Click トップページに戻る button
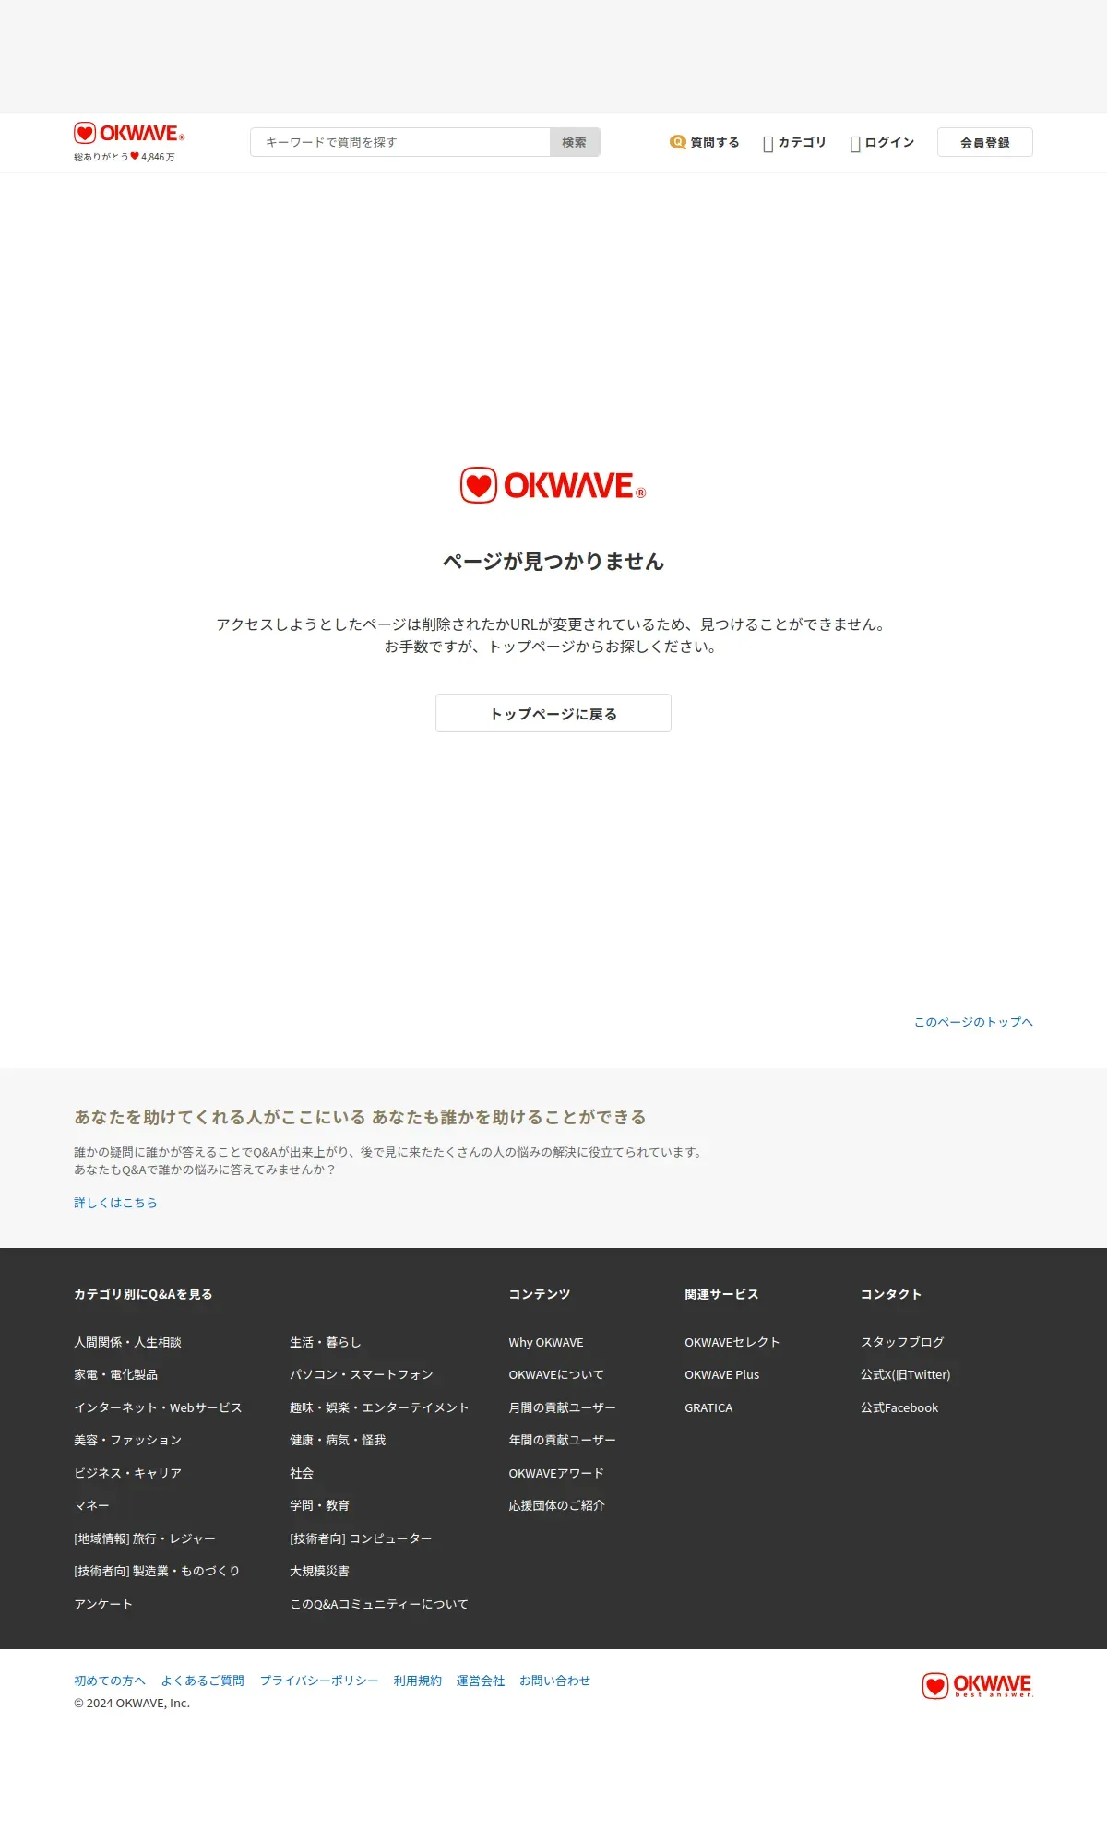 pos(553,713)
